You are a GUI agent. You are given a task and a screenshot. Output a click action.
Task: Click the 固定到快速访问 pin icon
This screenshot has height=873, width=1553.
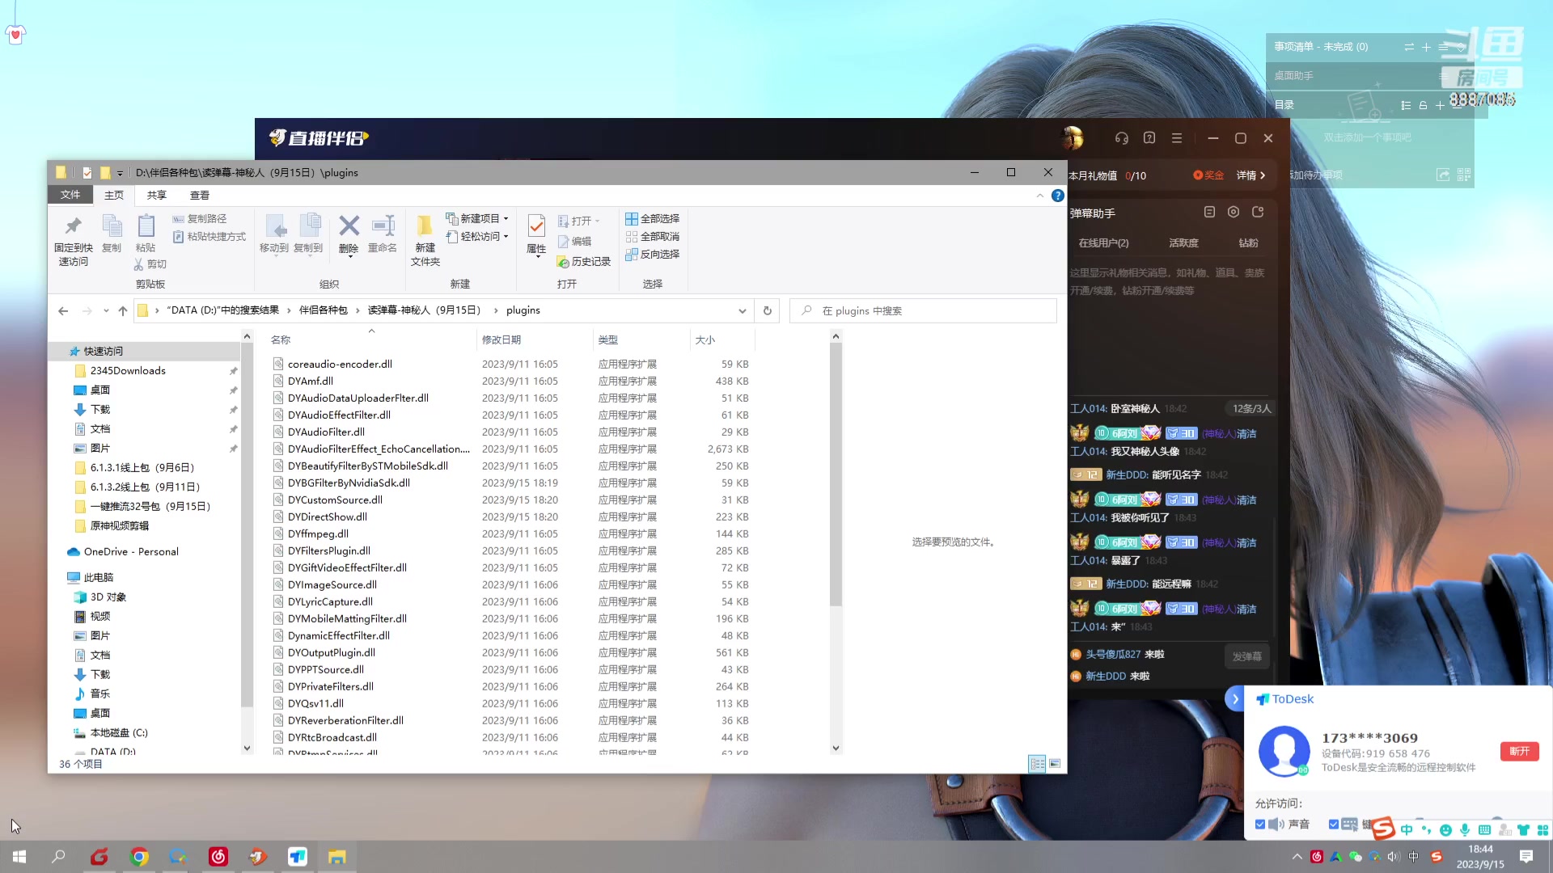(x=73, y=227)
